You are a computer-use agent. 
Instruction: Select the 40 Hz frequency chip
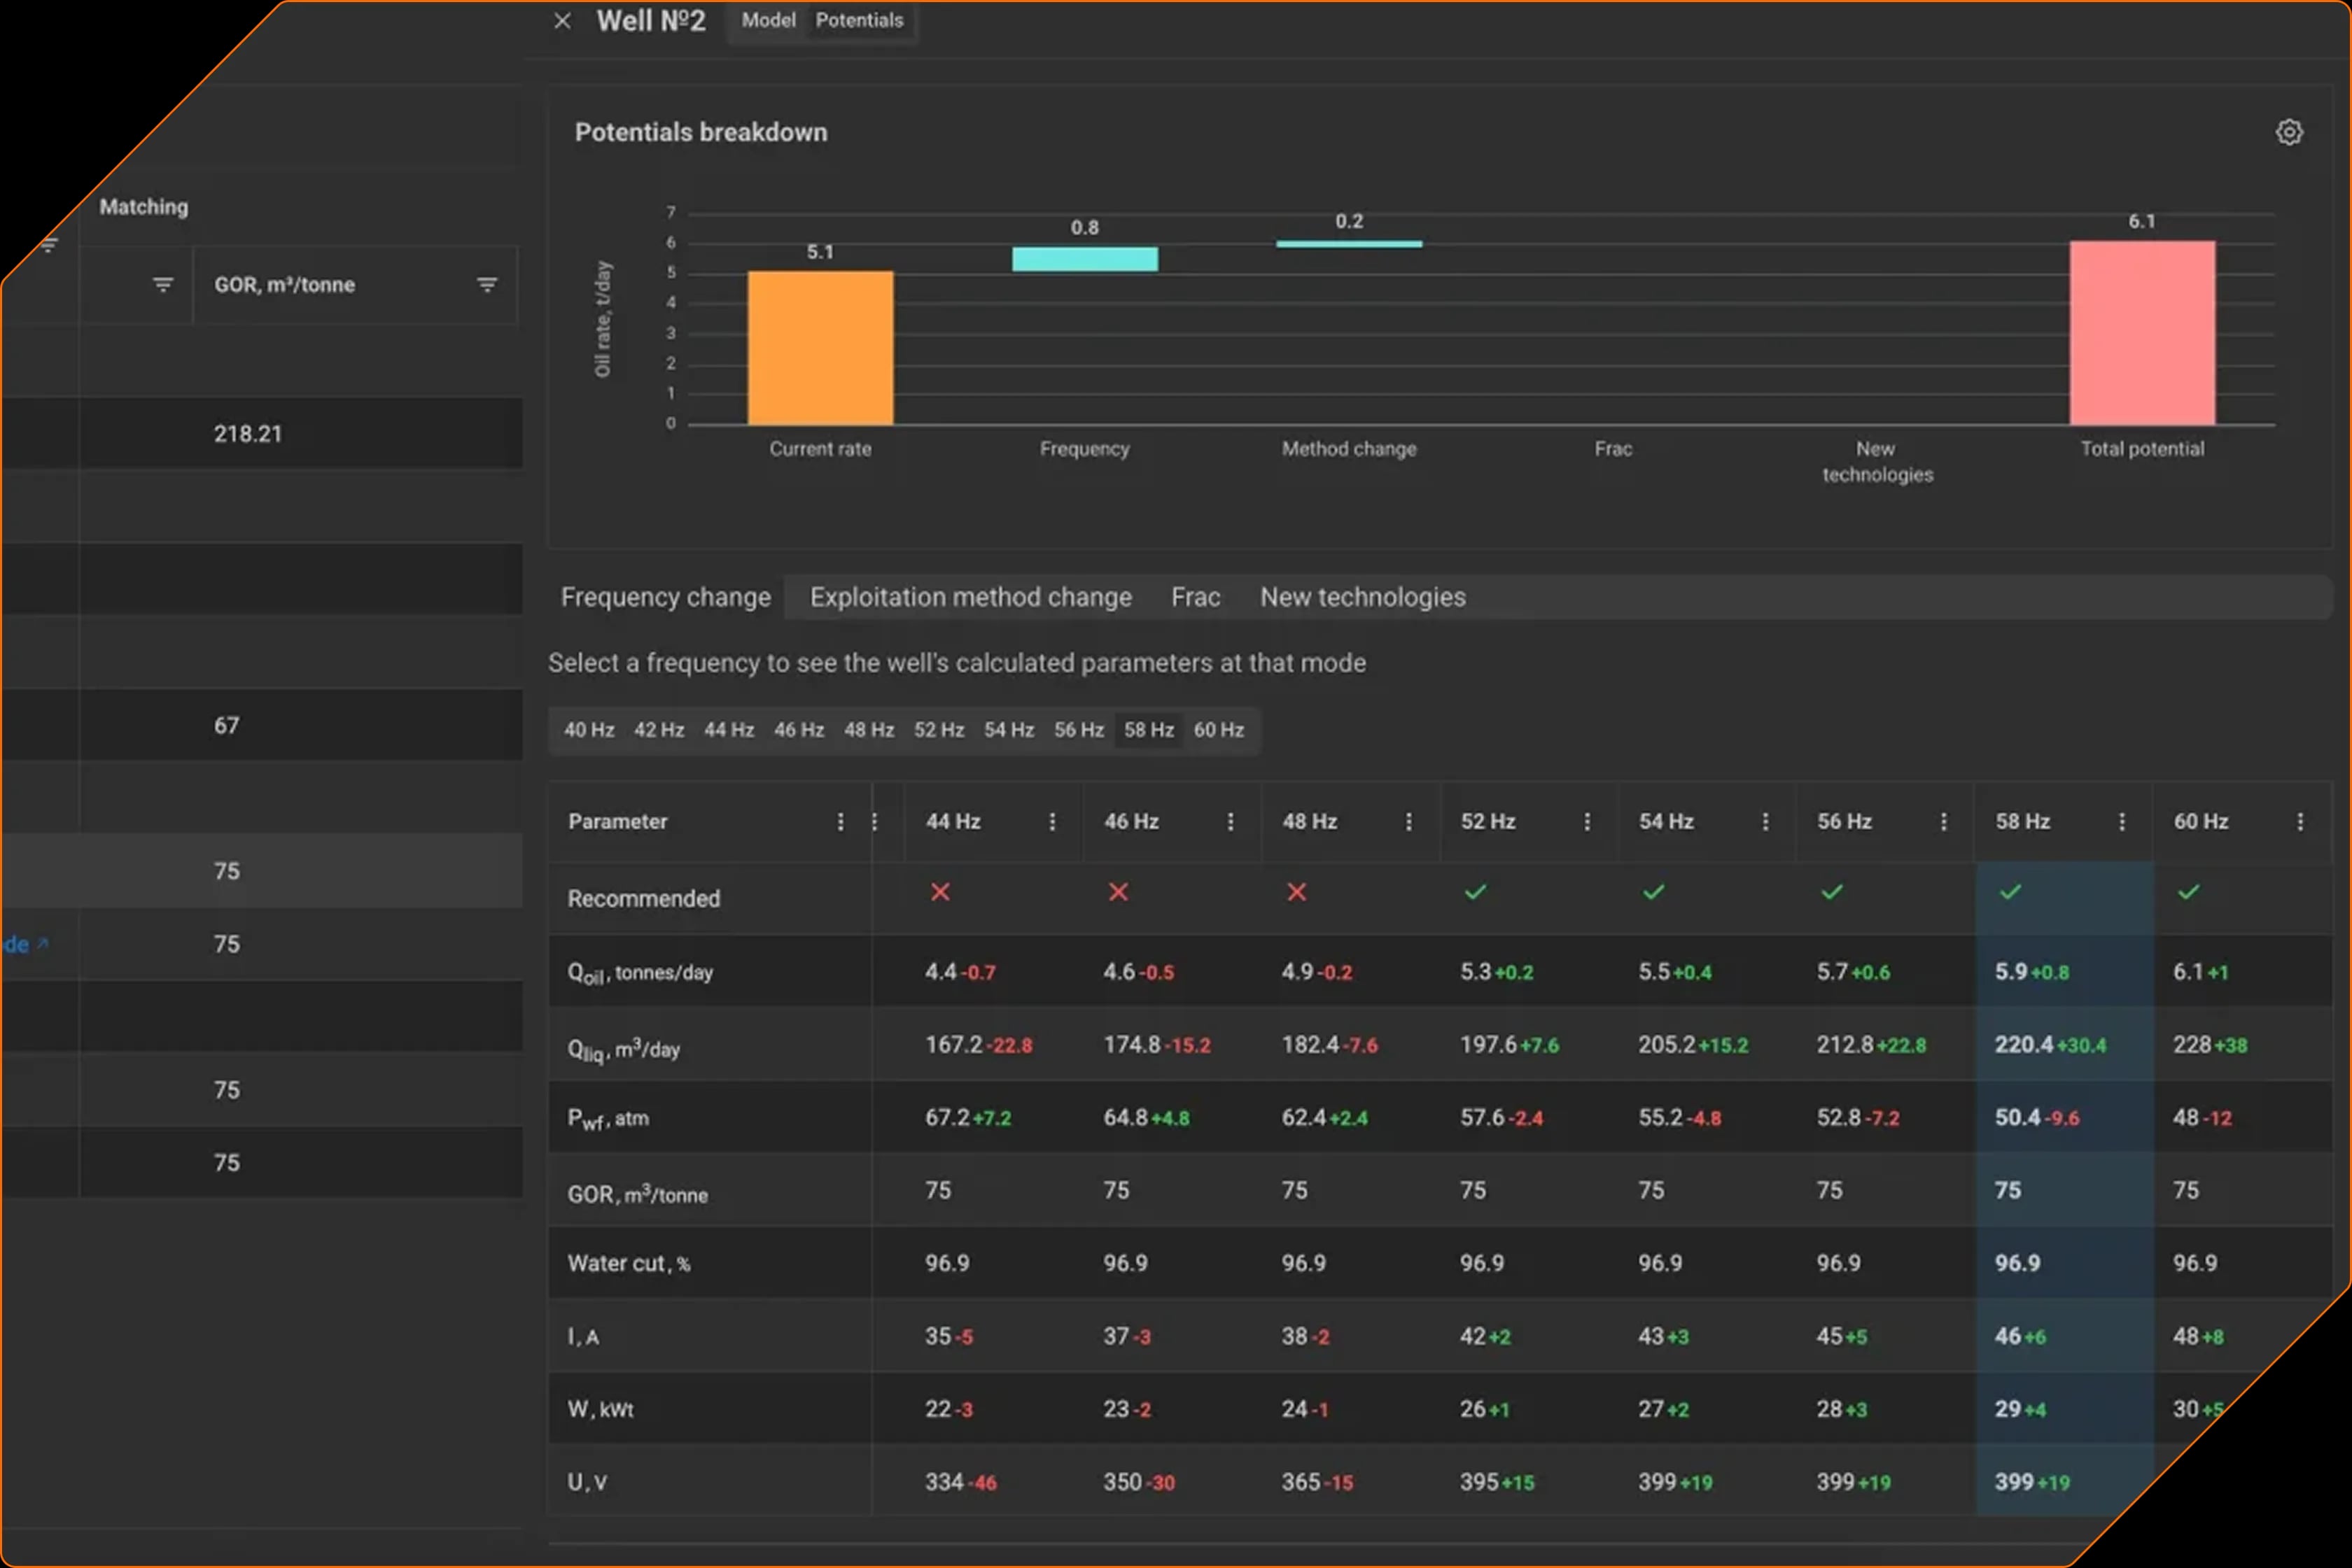coord(589,730)
